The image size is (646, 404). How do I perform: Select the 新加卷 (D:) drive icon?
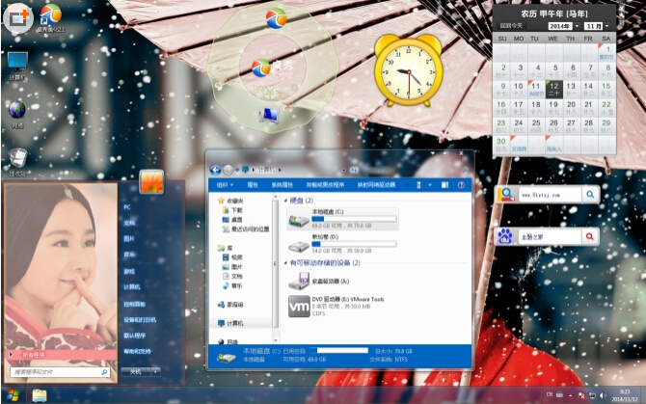click(x=298, y=246)
